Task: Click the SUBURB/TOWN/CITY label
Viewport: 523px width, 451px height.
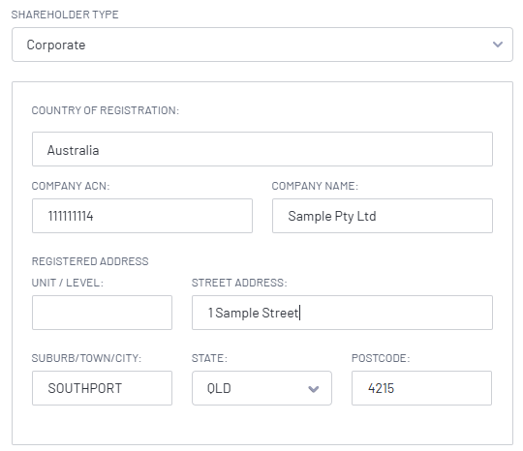Action: click(86, 358)
